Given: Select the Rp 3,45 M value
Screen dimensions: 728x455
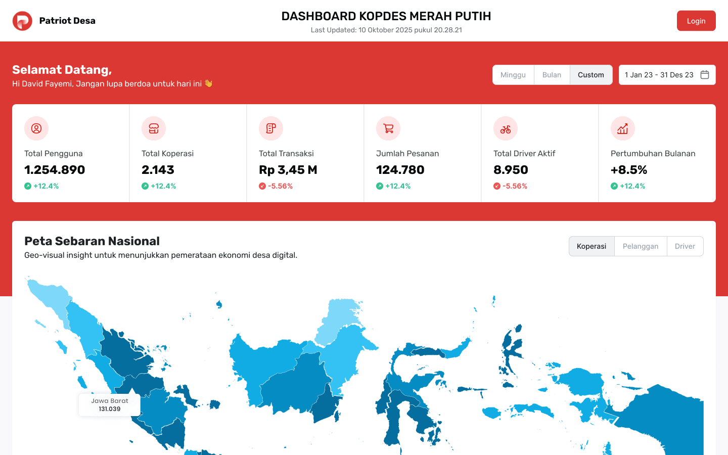Looking at the screenshot, I should 288,170.
